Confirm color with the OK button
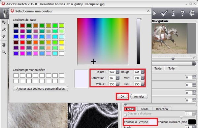The height and width of the screenshot is (128, 198). point(122,97)
